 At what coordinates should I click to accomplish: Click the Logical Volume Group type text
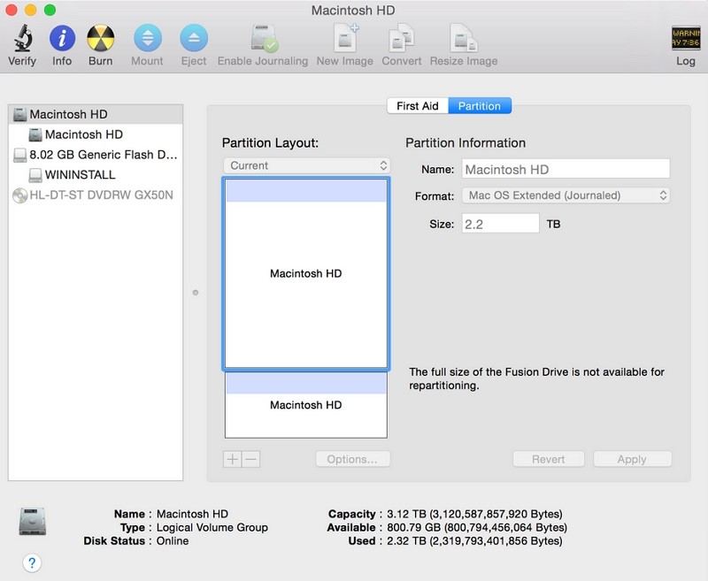(x=212, y=527)
